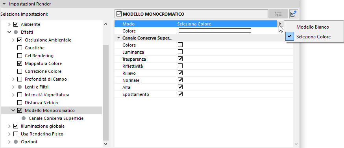Disable the Spostamento channel checkbox
Screen dimensions: 344x148
tap(180, 94)
